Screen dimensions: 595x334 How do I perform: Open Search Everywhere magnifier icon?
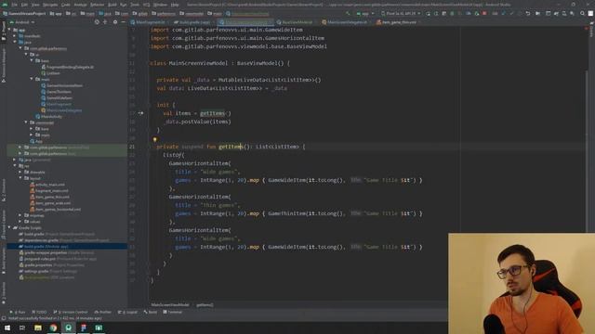583,13
